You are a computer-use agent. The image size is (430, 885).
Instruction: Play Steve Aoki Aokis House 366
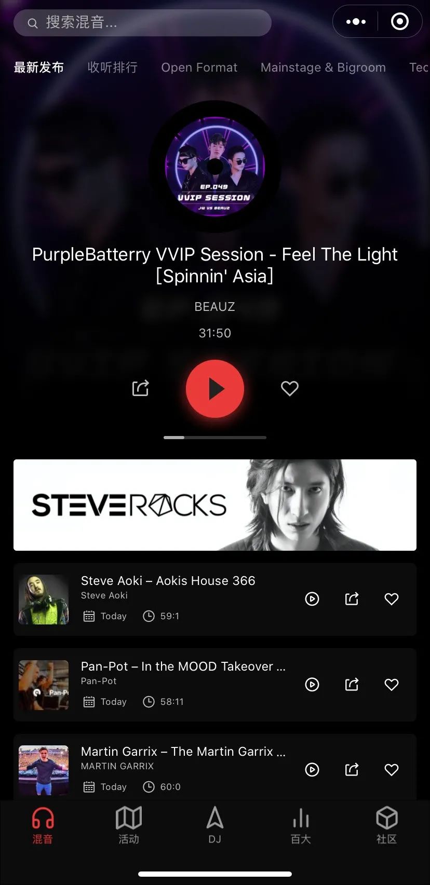pos(312,599)
